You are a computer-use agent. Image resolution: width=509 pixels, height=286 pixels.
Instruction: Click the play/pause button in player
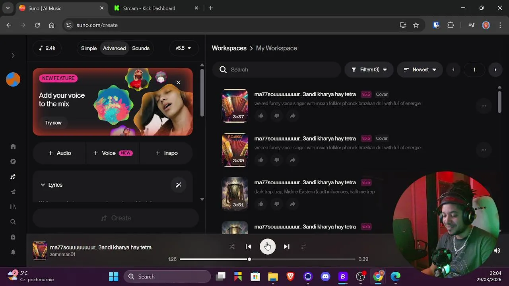(268, 247)
